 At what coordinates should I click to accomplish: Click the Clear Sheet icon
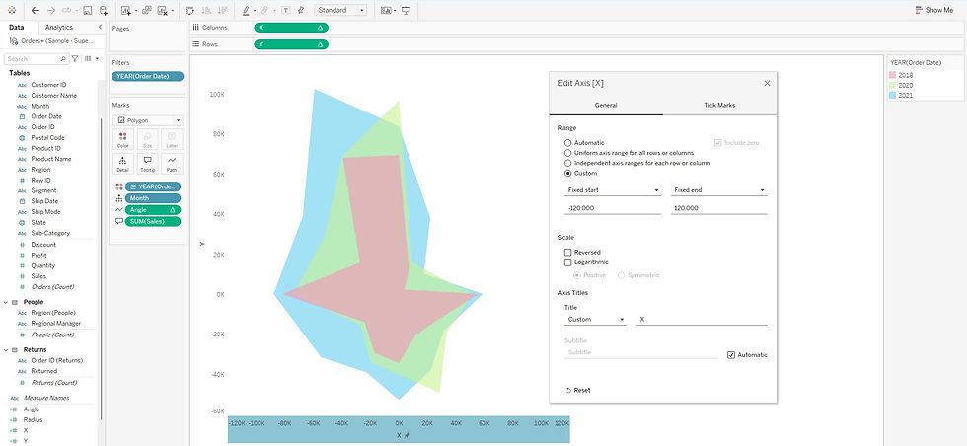pos(162,10)
